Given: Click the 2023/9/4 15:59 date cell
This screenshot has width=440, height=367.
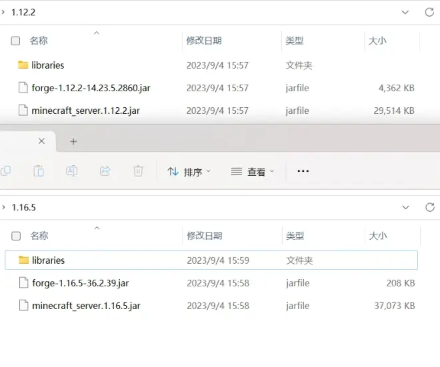Looking at the screenshot, I should [x=218, y=260].
